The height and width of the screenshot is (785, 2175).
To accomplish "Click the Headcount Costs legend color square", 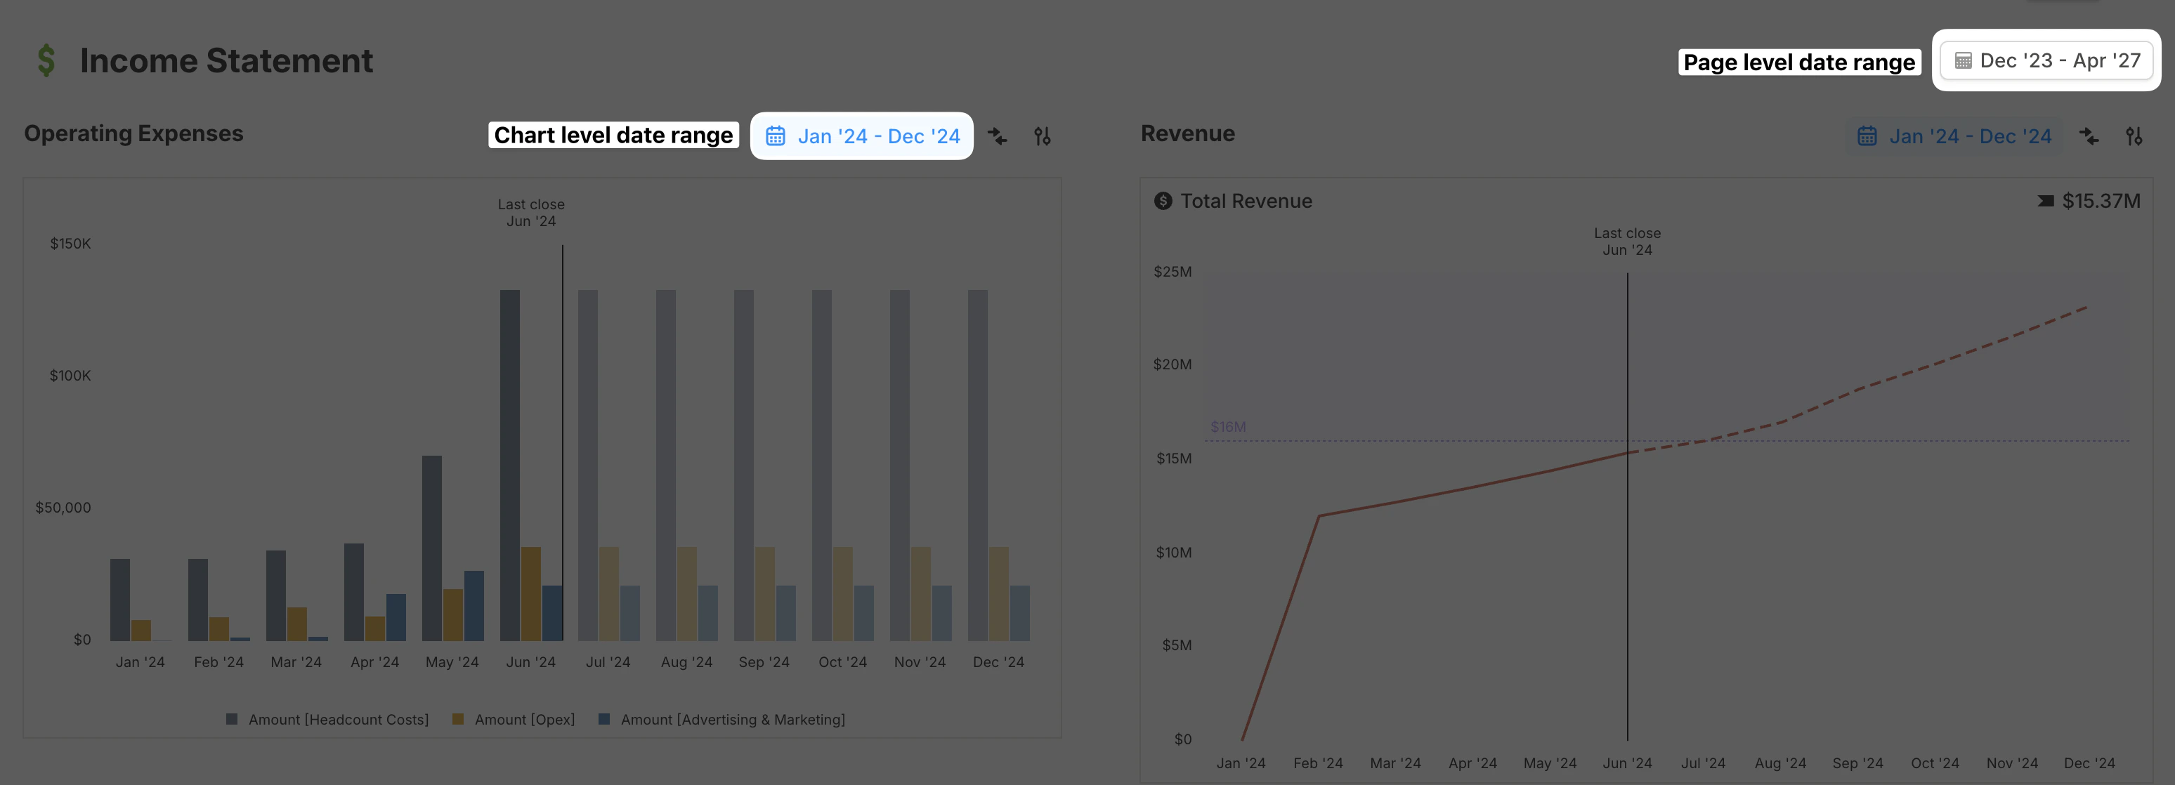I will click(x=231, y=719).
